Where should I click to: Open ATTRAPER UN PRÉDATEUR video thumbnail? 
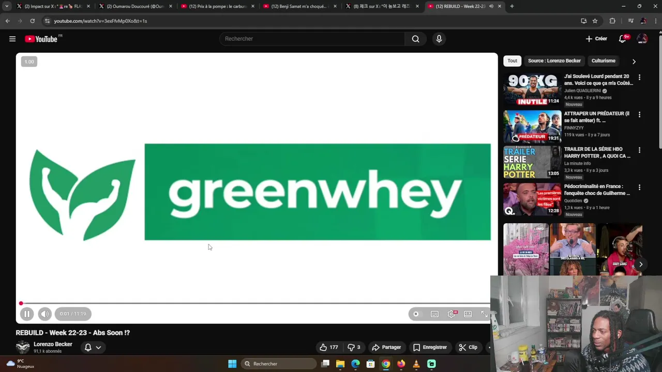[x=532, y=127]
